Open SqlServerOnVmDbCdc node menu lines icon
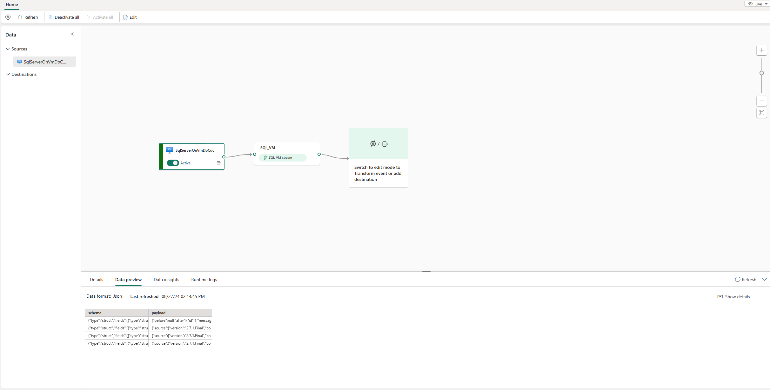The image size is (770, 390). (219, 163)
